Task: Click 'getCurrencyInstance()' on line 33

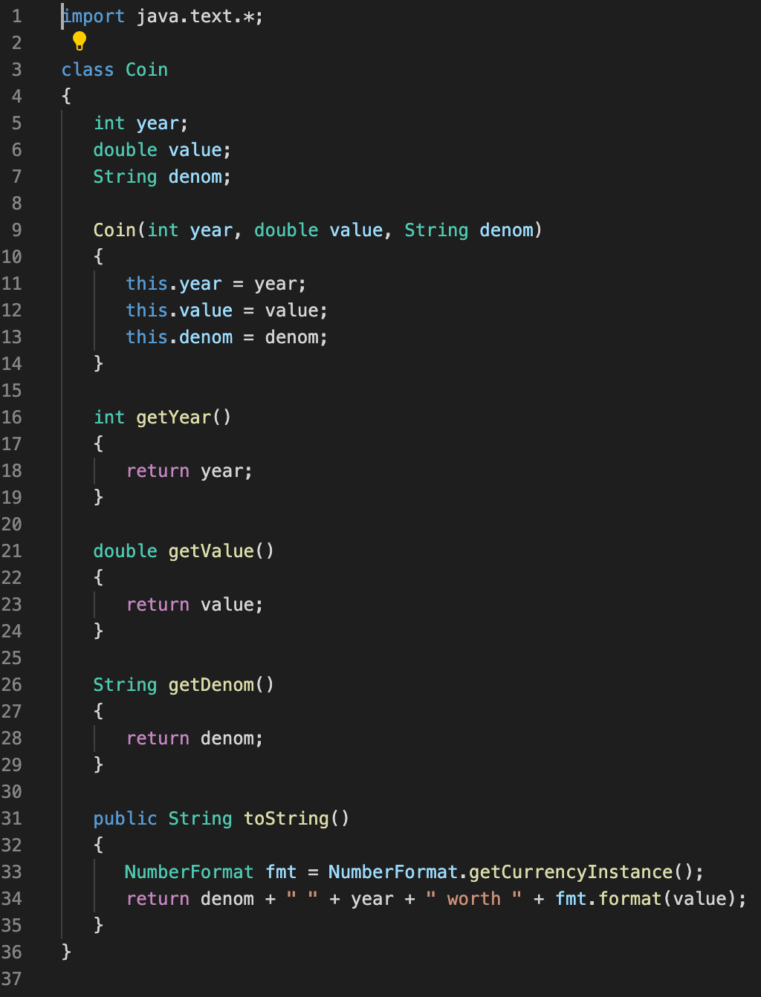Action: click(581, 872)
